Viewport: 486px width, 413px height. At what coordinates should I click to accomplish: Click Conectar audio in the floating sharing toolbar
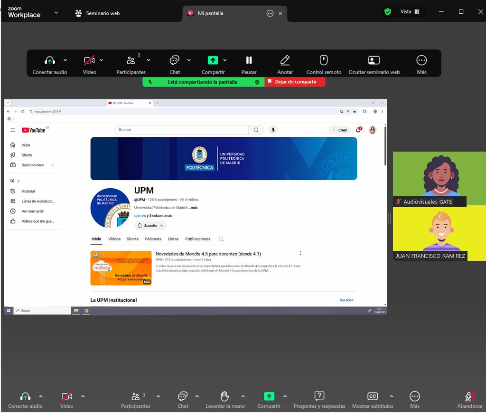pos(49,65)
